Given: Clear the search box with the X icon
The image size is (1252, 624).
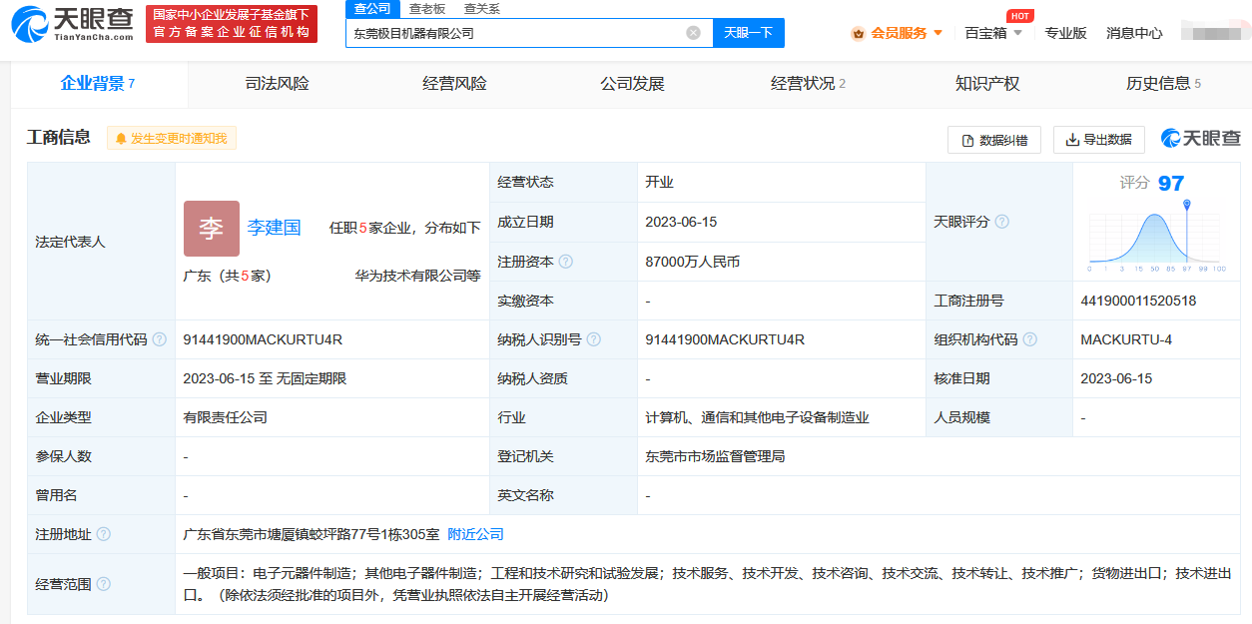Looking at the screenshot, I should click(693, 33).
